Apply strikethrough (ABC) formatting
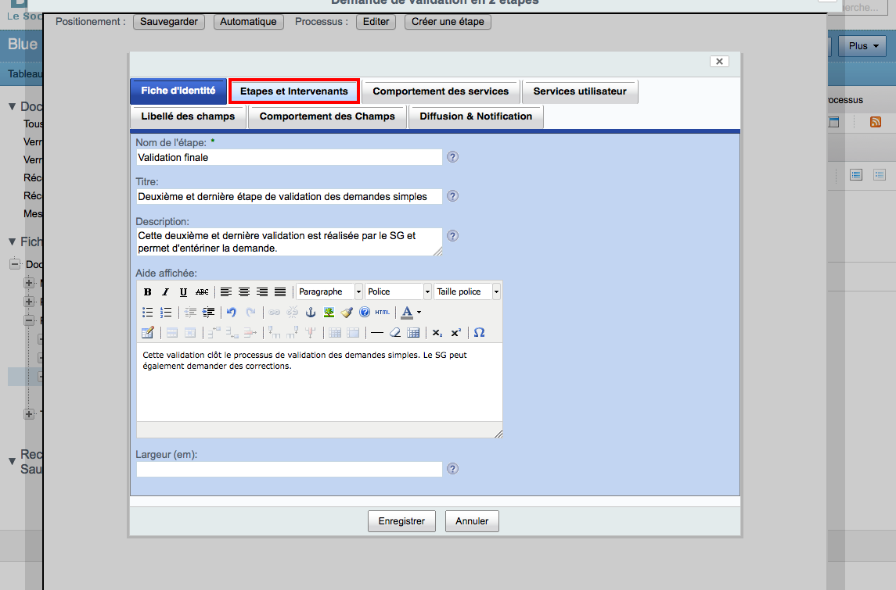Image resolution: width=896 pixels, height=590 pixels. pyautogui.click(x=202, y=291)
